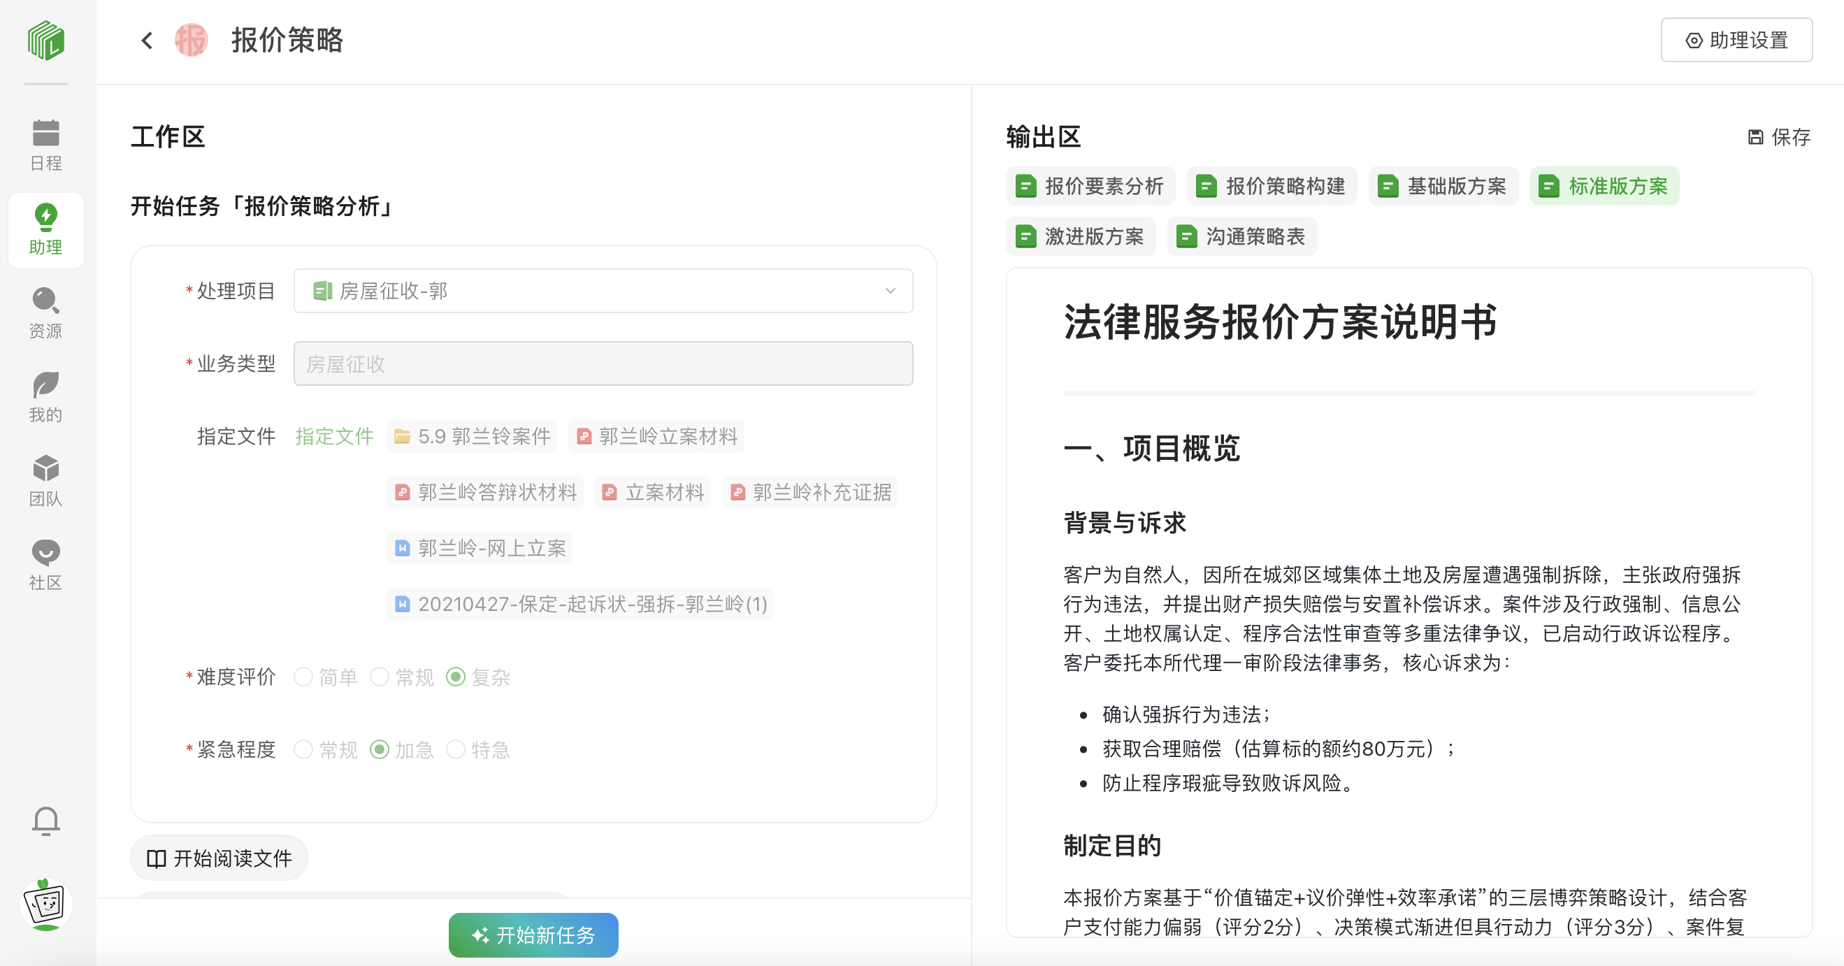Open the notification bell icon

pos(46,821)
